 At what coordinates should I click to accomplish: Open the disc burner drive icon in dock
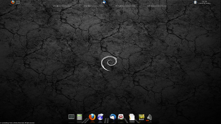(121, 117)
